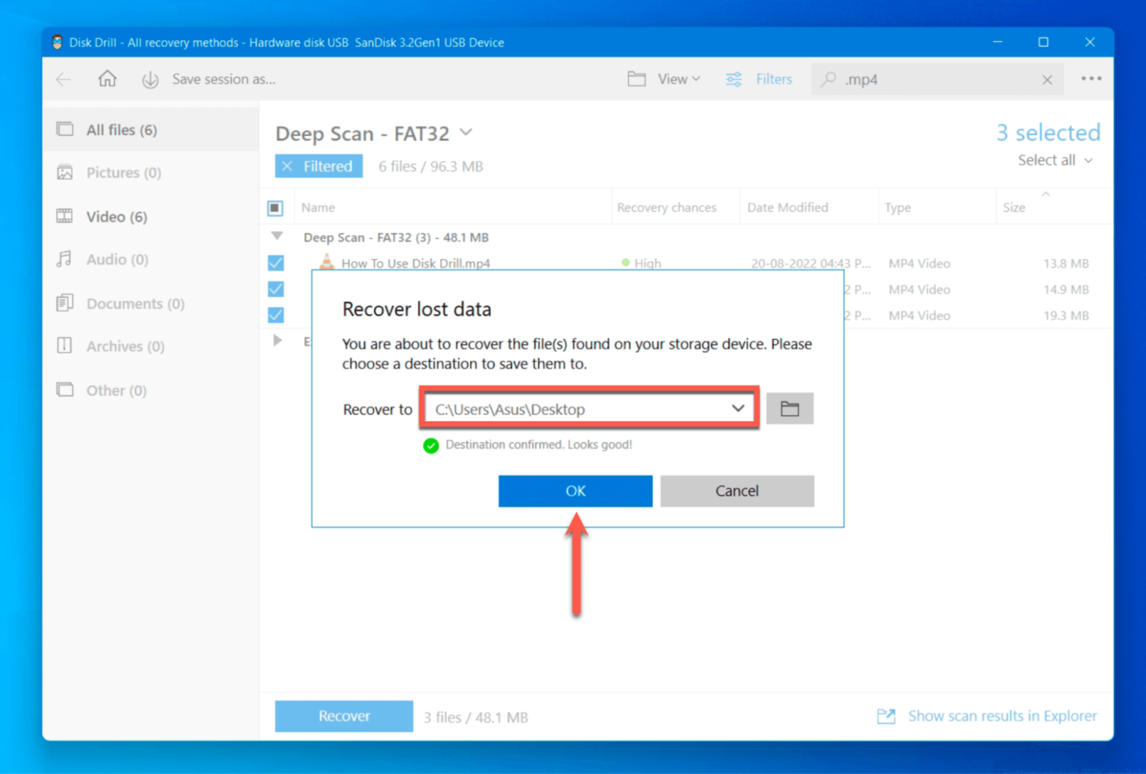Viewport: 1146px width, 774px height.
Task: Click the folder browse icon beside destination path
Action: (x=789, y=408)
